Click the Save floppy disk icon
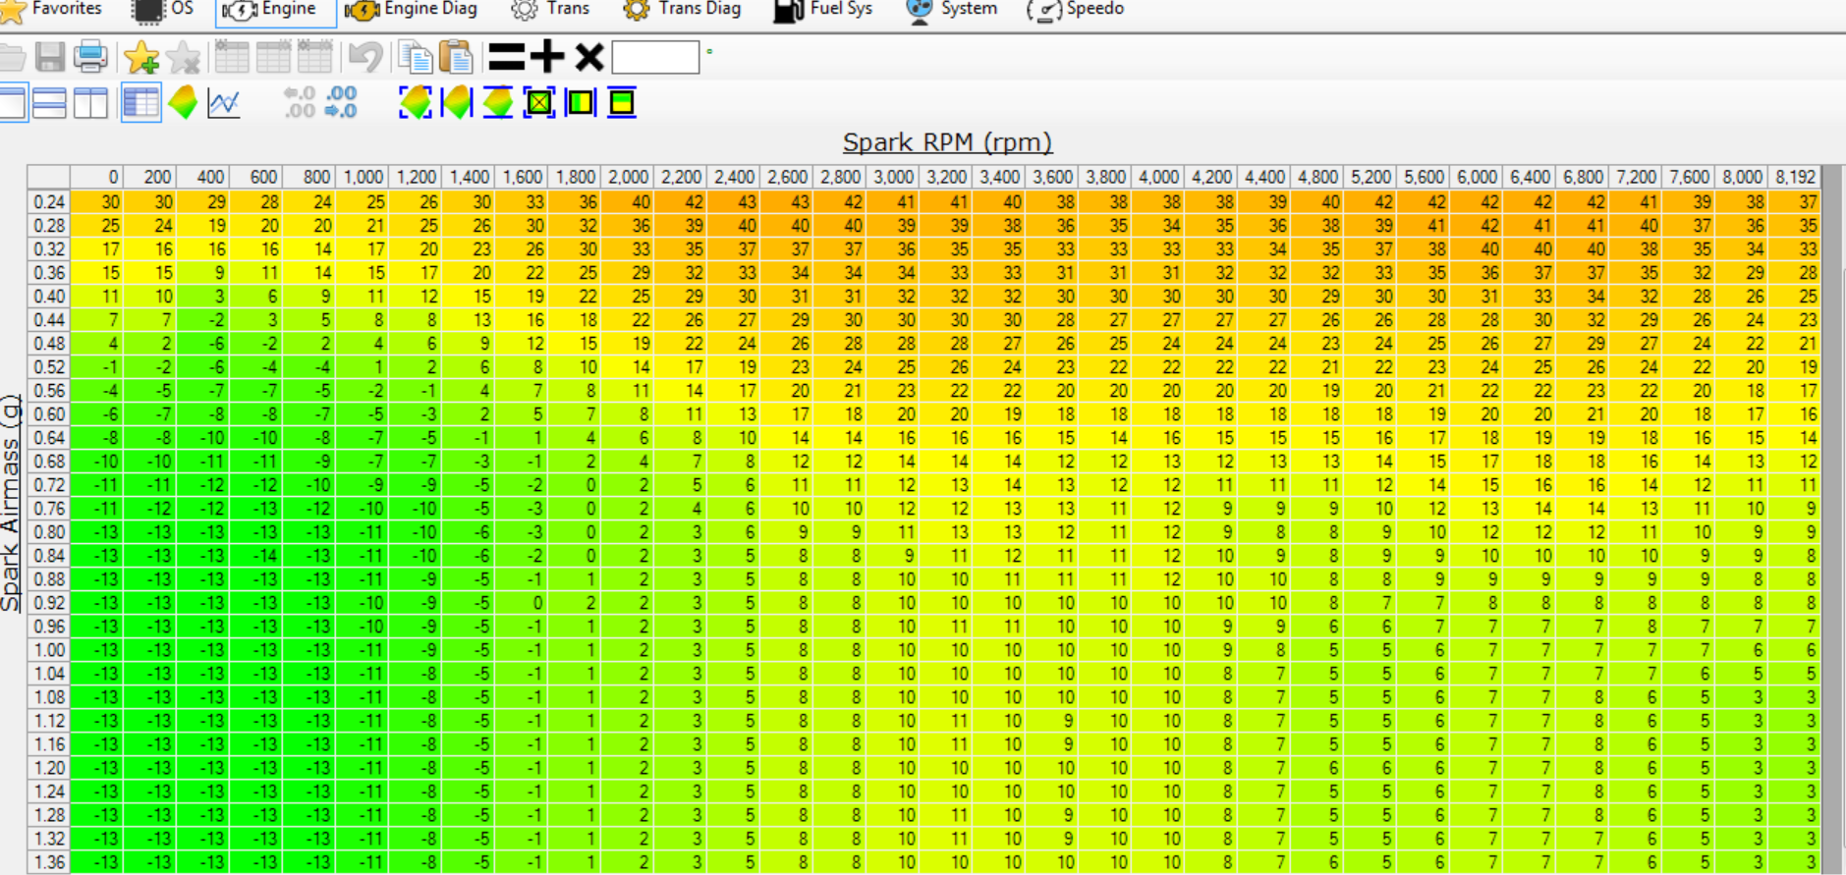The image size is (1846, 875). 49,57
